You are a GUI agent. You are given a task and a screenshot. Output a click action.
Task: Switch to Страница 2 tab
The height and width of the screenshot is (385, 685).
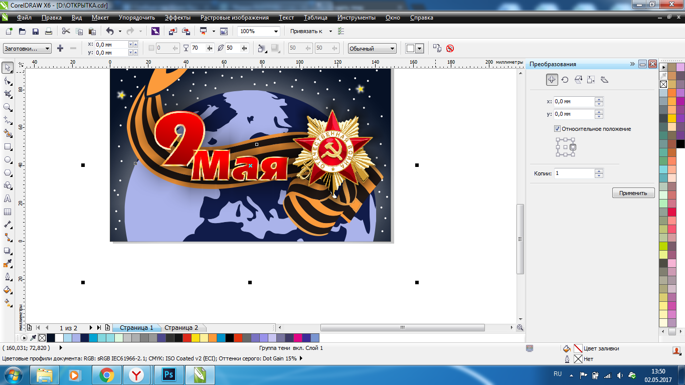coord(181,328)
